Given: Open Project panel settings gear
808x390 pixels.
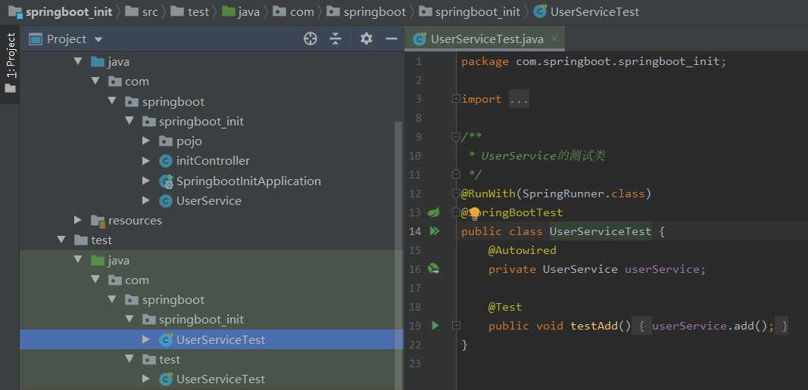Looking at the screenshot, I should pos(367,39).
